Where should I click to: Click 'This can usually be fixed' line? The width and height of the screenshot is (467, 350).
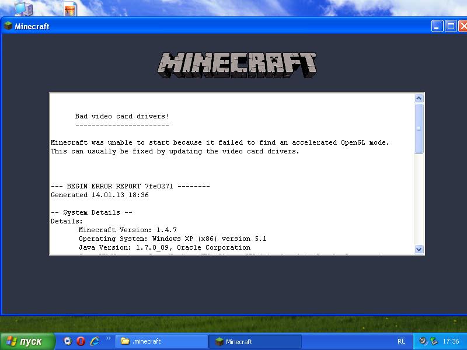pos(175,151)
